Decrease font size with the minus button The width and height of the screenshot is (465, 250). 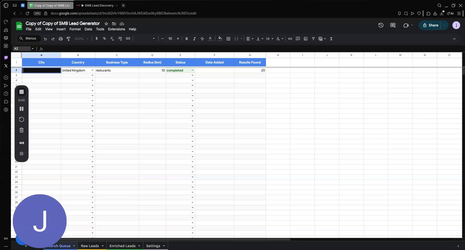coord(162,39)
